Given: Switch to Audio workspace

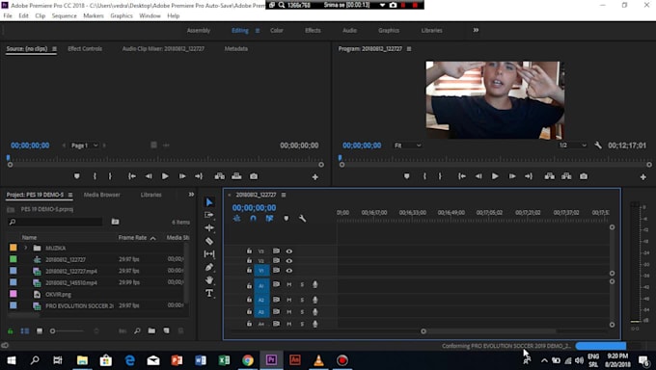Looking at the screenshot, I should pyautogui.click(x=349, y=31).
